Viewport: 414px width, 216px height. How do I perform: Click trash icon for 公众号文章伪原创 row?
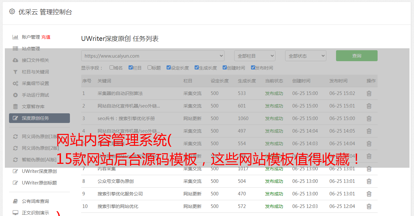[369, 181]
